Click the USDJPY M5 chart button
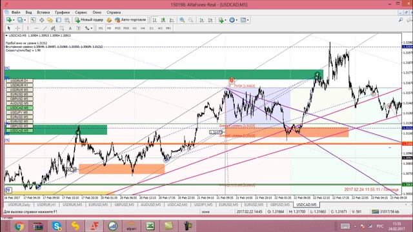The width and height of the screenshot is (413, 232). (19, 113)
